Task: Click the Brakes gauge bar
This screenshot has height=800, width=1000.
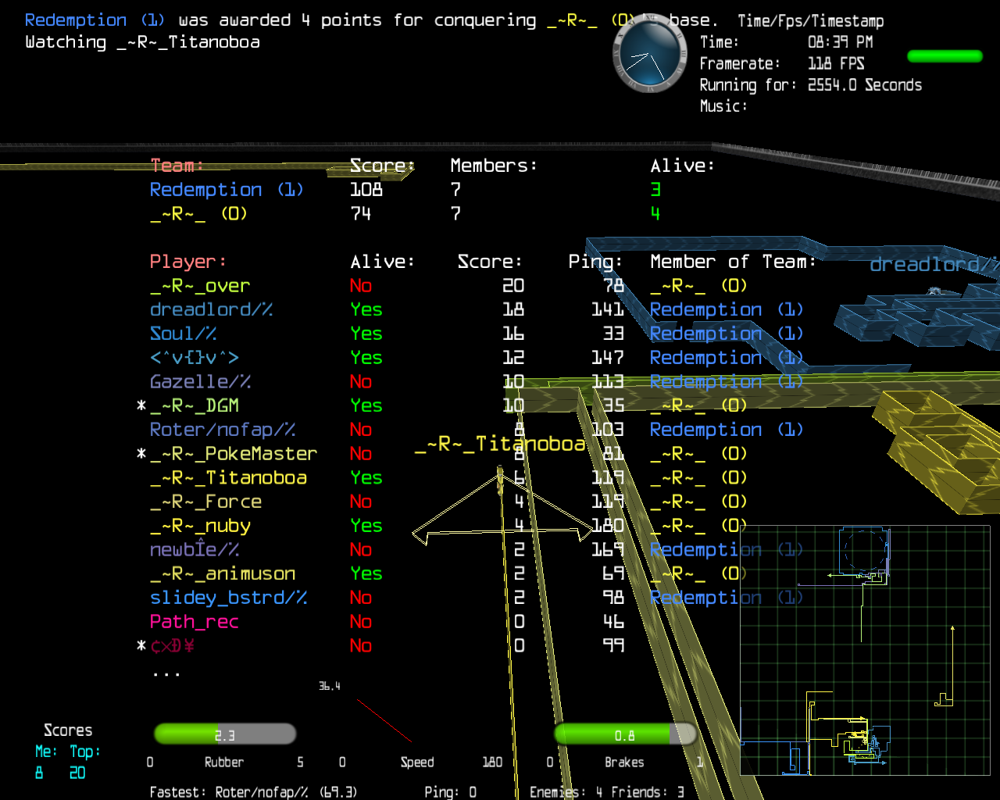Action: tap(625, 734)
